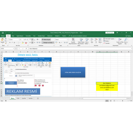Click the decrease indent icon
This screenshot has height=133, width=133.
point(37,42)
